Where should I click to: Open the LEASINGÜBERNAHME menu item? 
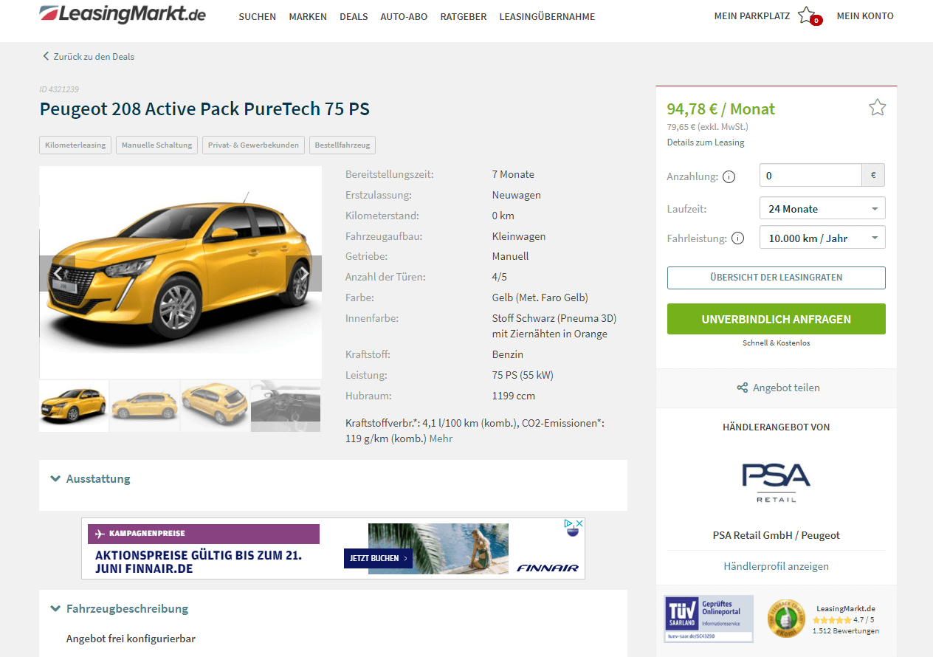coord(547,16)
